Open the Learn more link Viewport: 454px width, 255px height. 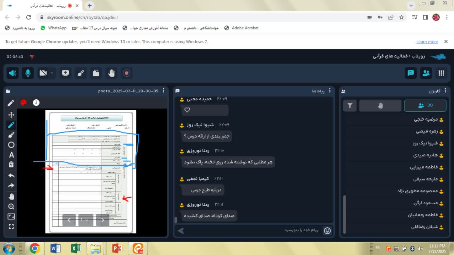(x=427, y=41)
